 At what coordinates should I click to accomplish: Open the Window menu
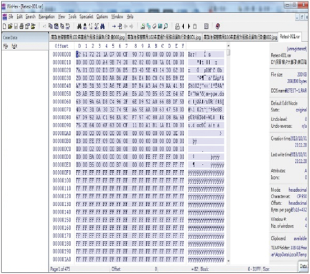[x=117, y=17]
